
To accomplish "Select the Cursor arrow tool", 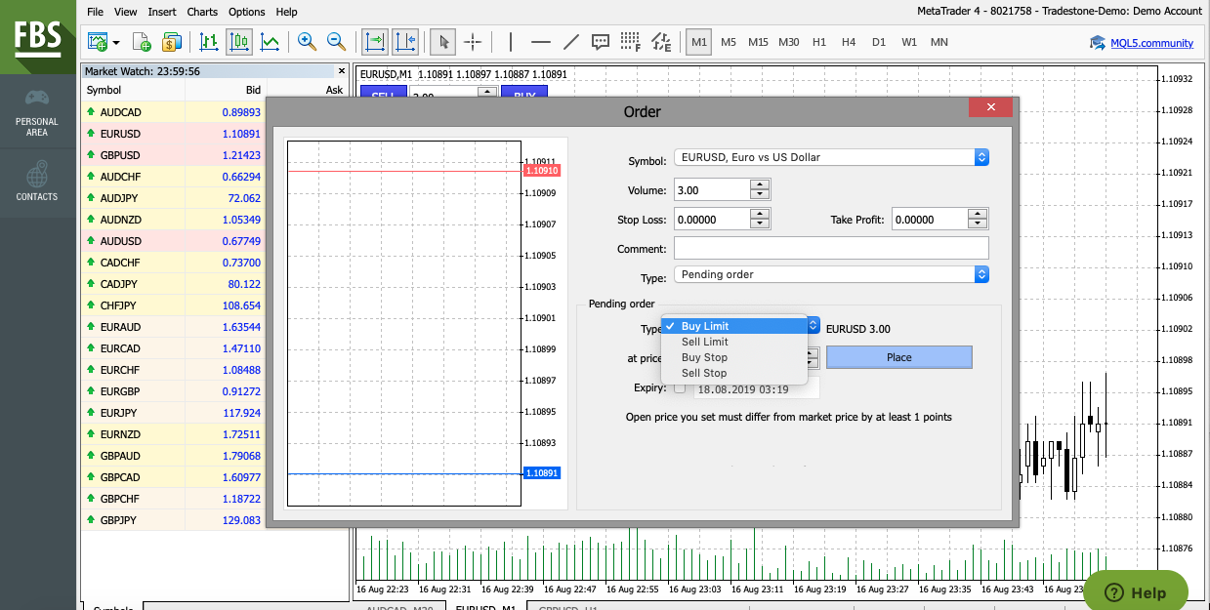I will [x=443, y=42].
